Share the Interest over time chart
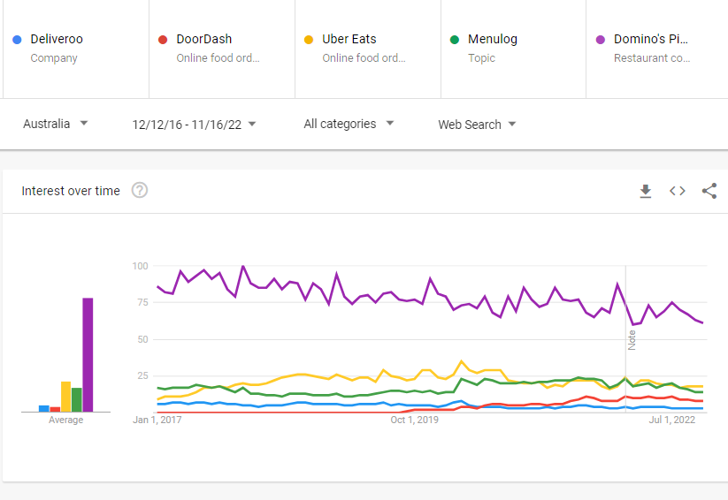728x500 pixels. click(709, 191)
